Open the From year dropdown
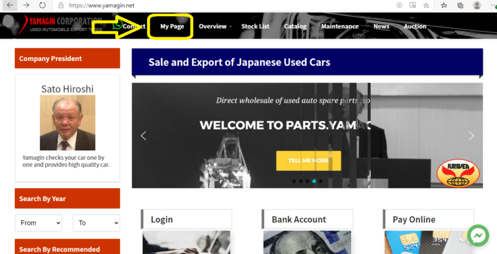 coord(39,223)
